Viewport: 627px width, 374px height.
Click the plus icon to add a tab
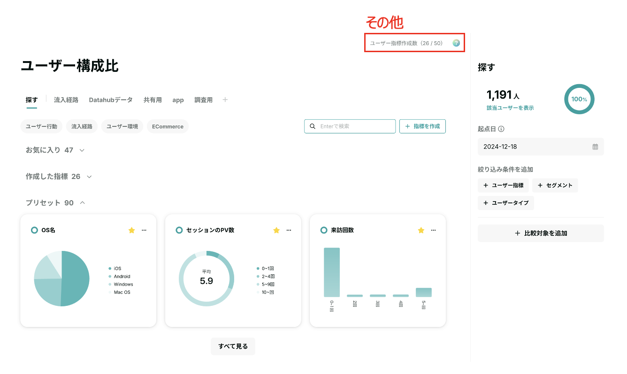coord(225,100)
